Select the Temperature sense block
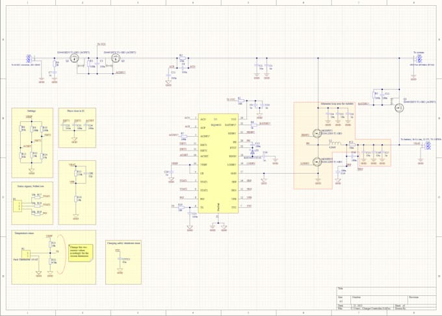The width and height of the screenshot is (442, 316). pyautogui.click(x=53, y=257)
